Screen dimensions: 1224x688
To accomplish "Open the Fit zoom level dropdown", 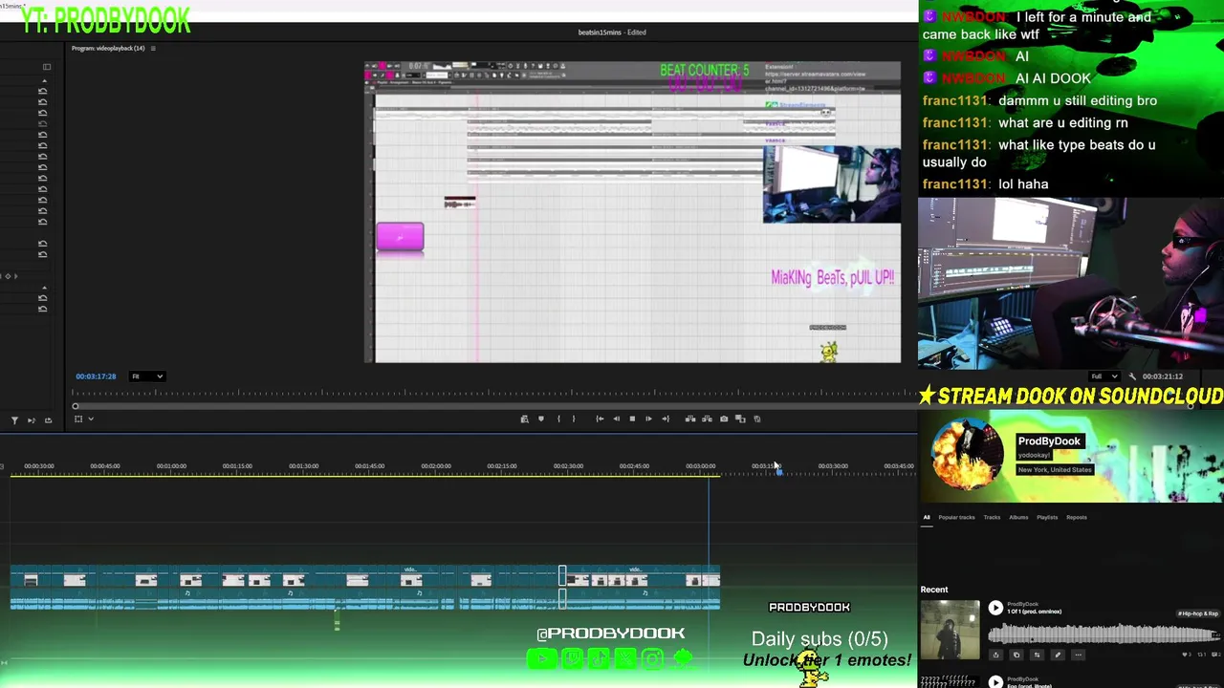I will coord(147,376).
